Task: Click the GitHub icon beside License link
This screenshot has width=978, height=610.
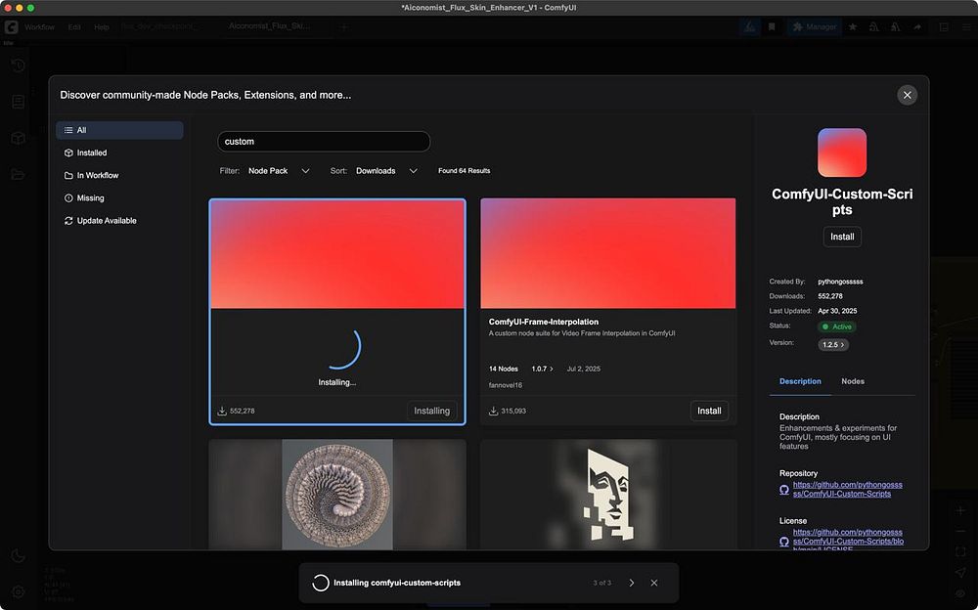Action: tap(784, 542)
